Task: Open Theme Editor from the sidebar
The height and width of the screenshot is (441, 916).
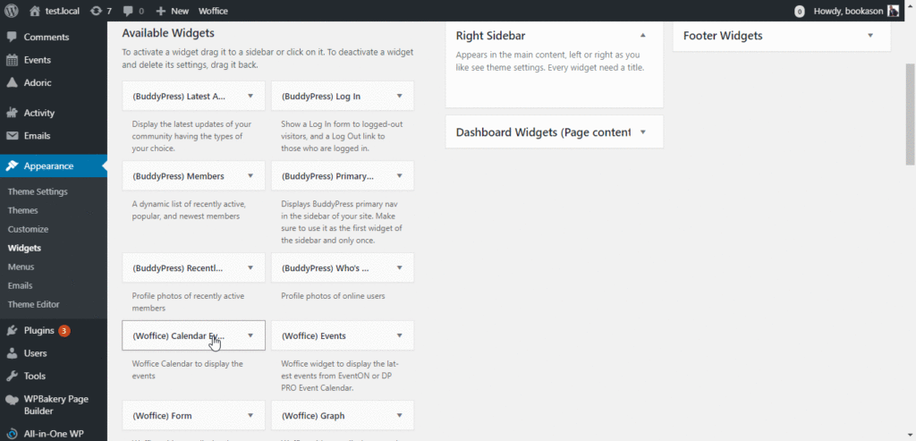Action: 33,304
